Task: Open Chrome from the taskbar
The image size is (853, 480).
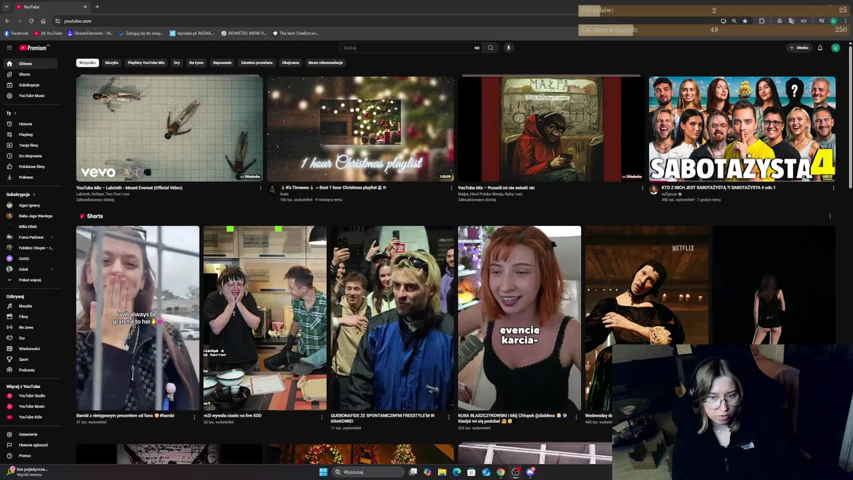Action: [500, 472]
